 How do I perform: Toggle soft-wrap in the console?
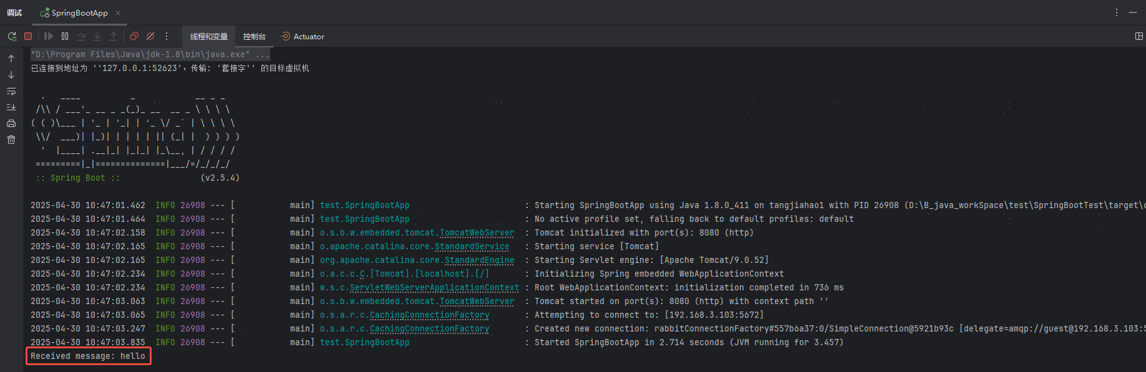pyautogui.click(x=11, y=91)
